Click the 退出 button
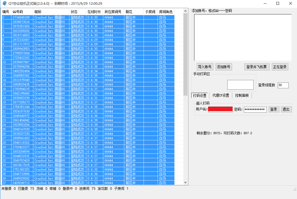297x199 pixels. tap(286, 109)
